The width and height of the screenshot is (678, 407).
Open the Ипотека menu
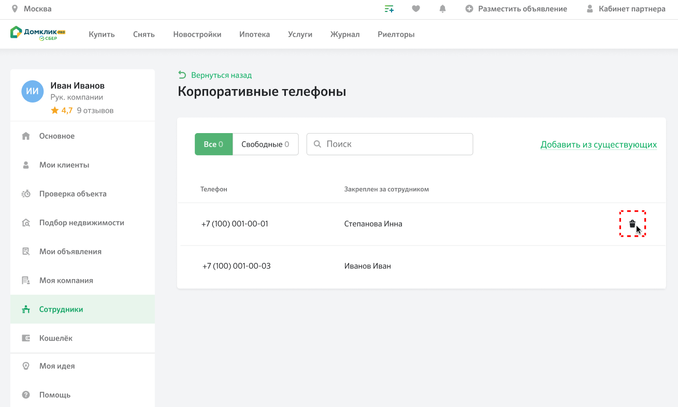click(255, 35)
